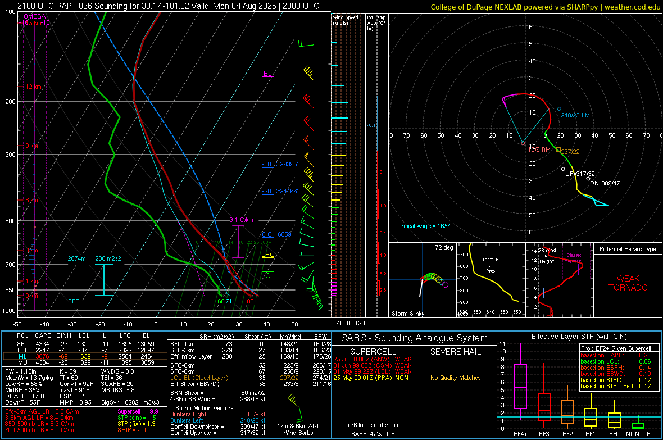Click the '-20 C=24466'' height label
663x440 pixels.
pos(280,191)
